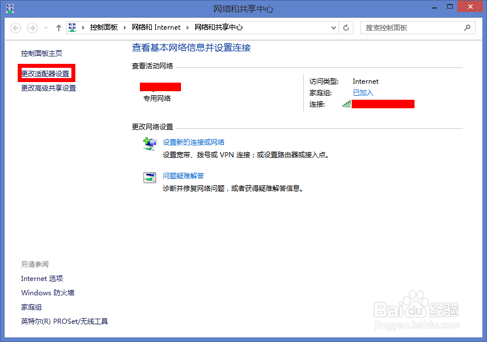Click the refresh icon in the address bar
This screenshot has width=487, height=342.
346,27
